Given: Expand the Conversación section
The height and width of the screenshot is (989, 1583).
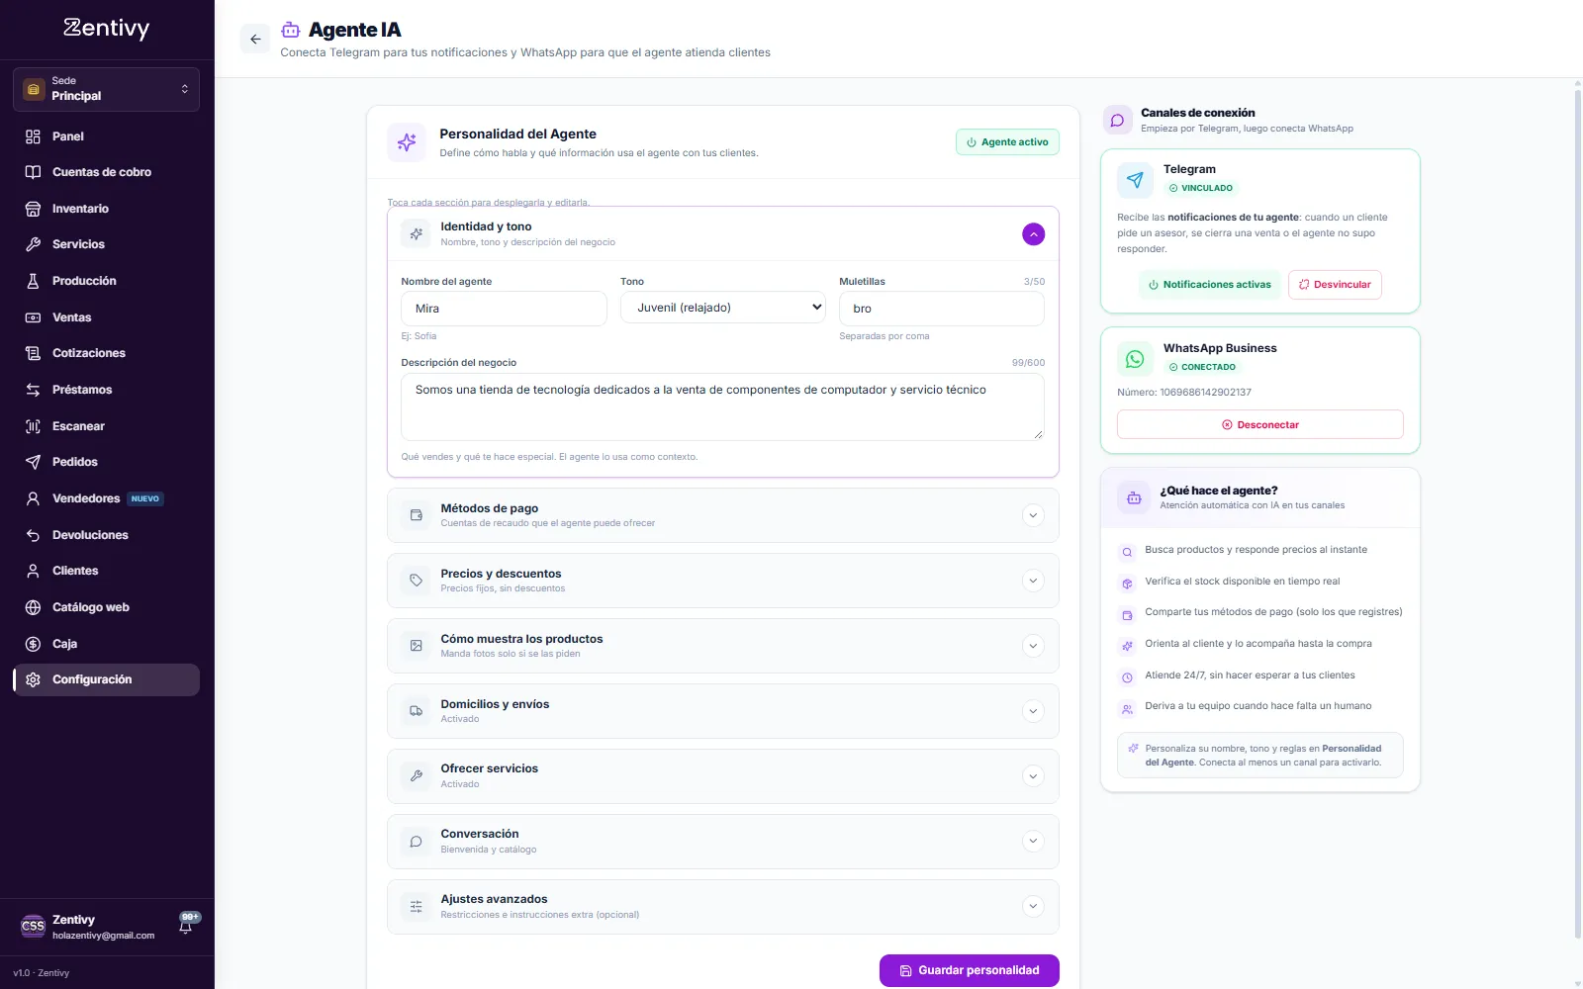Looking at the screenshot, I should [1033, 842].
